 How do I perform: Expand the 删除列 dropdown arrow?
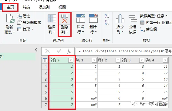click(x=67, y=32)
